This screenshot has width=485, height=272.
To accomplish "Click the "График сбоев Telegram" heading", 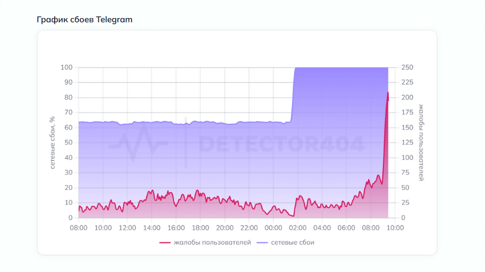I will 85,20.
